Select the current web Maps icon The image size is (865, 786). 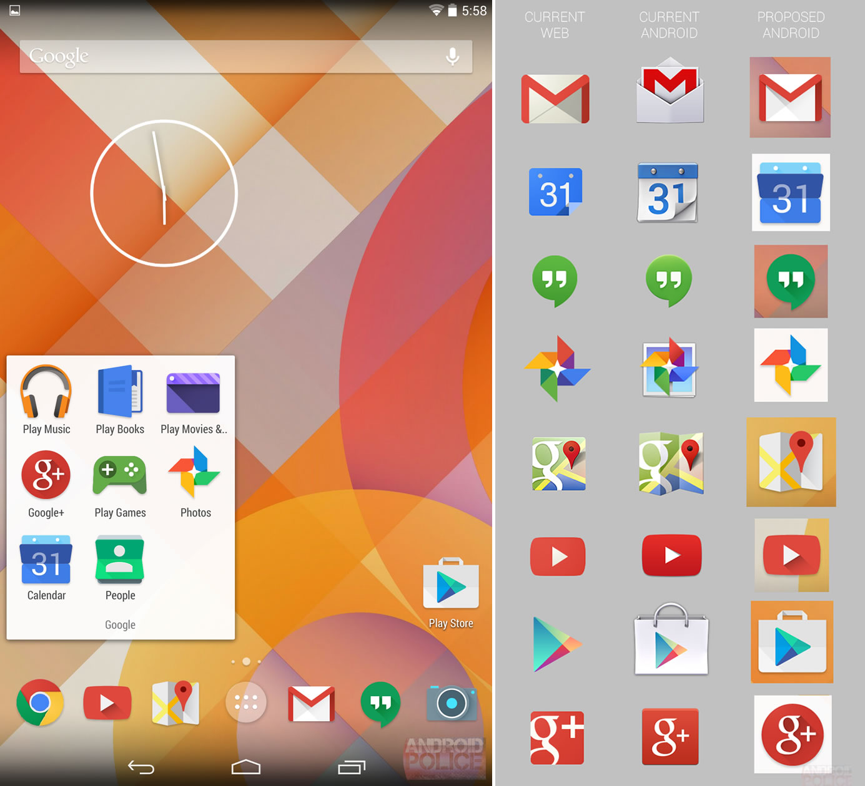pyautogui.click(x=559, y=463)
